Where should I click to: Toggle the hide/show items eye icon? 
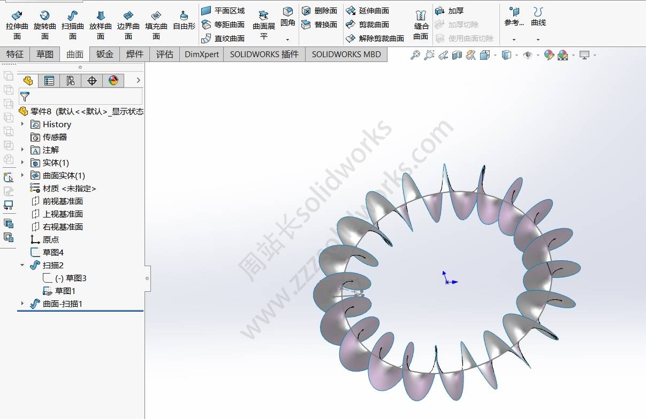click(x=527, y=55)
